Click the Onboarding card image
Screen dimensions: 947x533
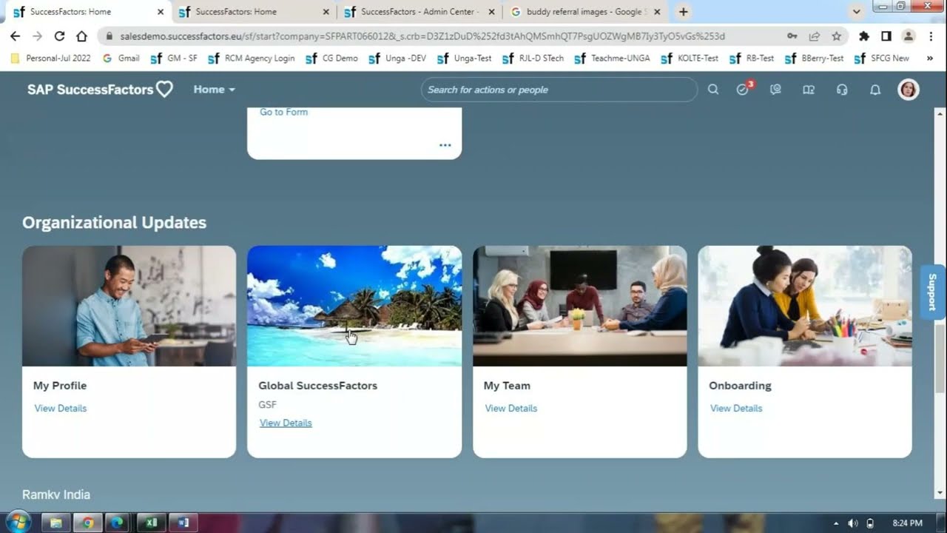coord(805,306)
